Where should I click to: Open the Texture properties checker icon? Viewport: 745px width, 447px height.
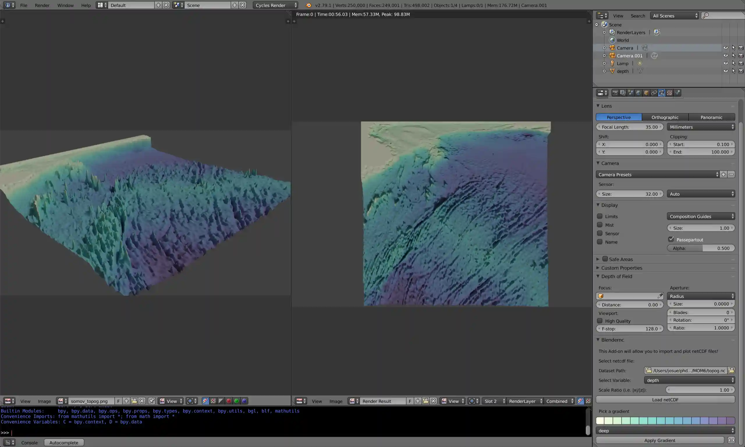669,93
